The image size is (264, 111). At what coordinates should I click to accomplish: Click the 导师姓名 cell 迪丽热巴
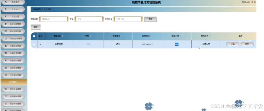(x=206, y=44)
